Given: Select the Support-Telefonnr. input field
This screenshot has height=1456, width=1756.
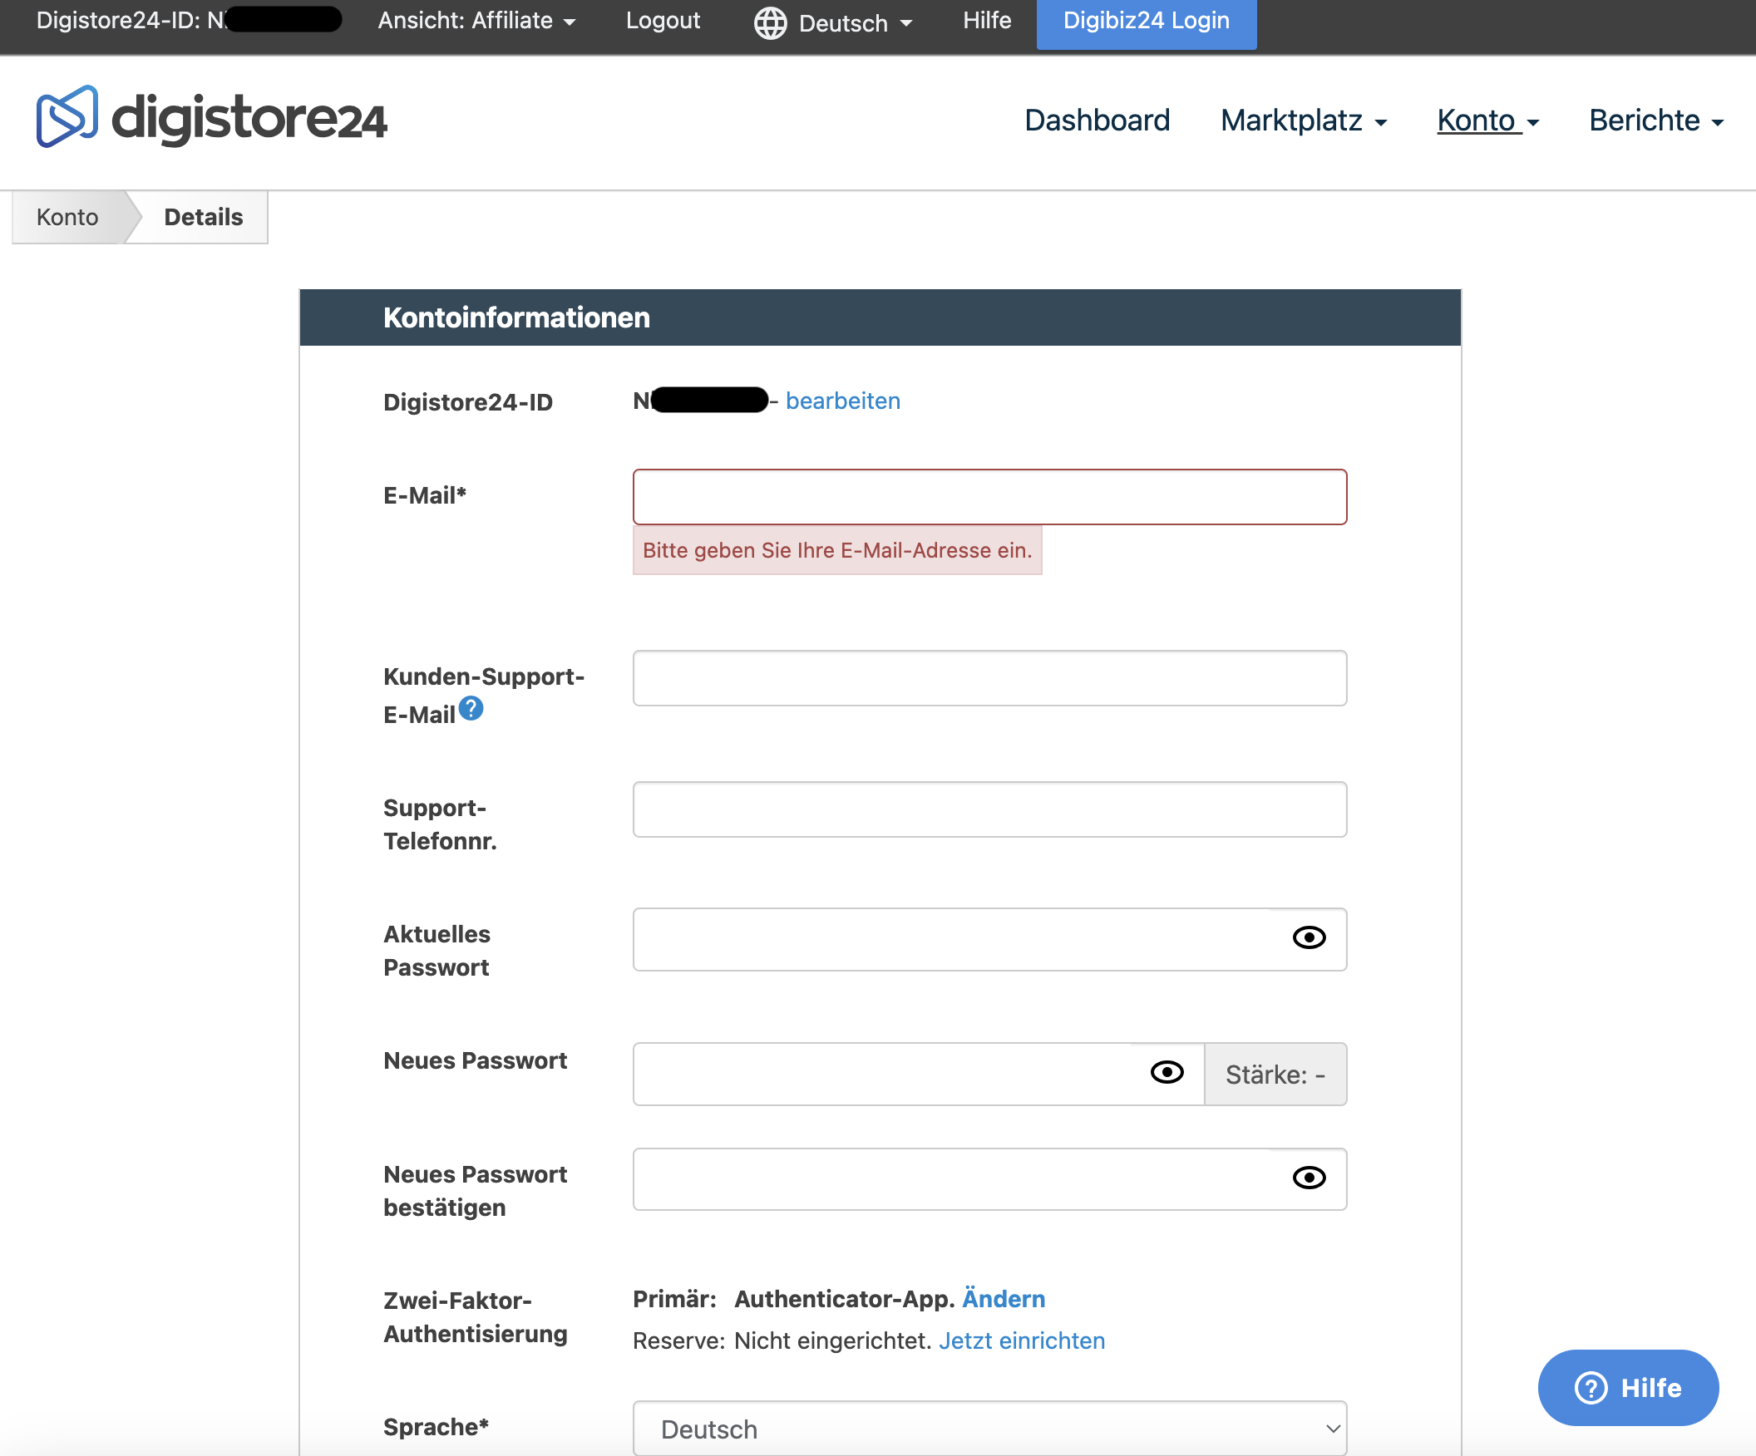Looking at the screenshot, I should pos(989,809).
